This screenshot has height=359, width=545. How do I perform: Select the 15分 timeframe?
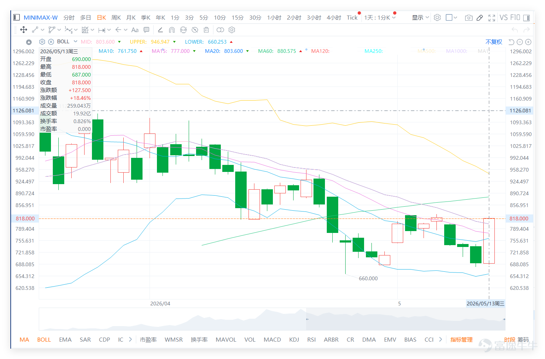pyautogui.click(x=237, y=17)
